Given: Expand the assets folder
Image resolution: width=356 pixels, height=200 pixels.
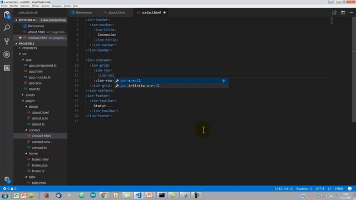Looking at the screenshot, I should pyautogui.click(x=30, y=95).
